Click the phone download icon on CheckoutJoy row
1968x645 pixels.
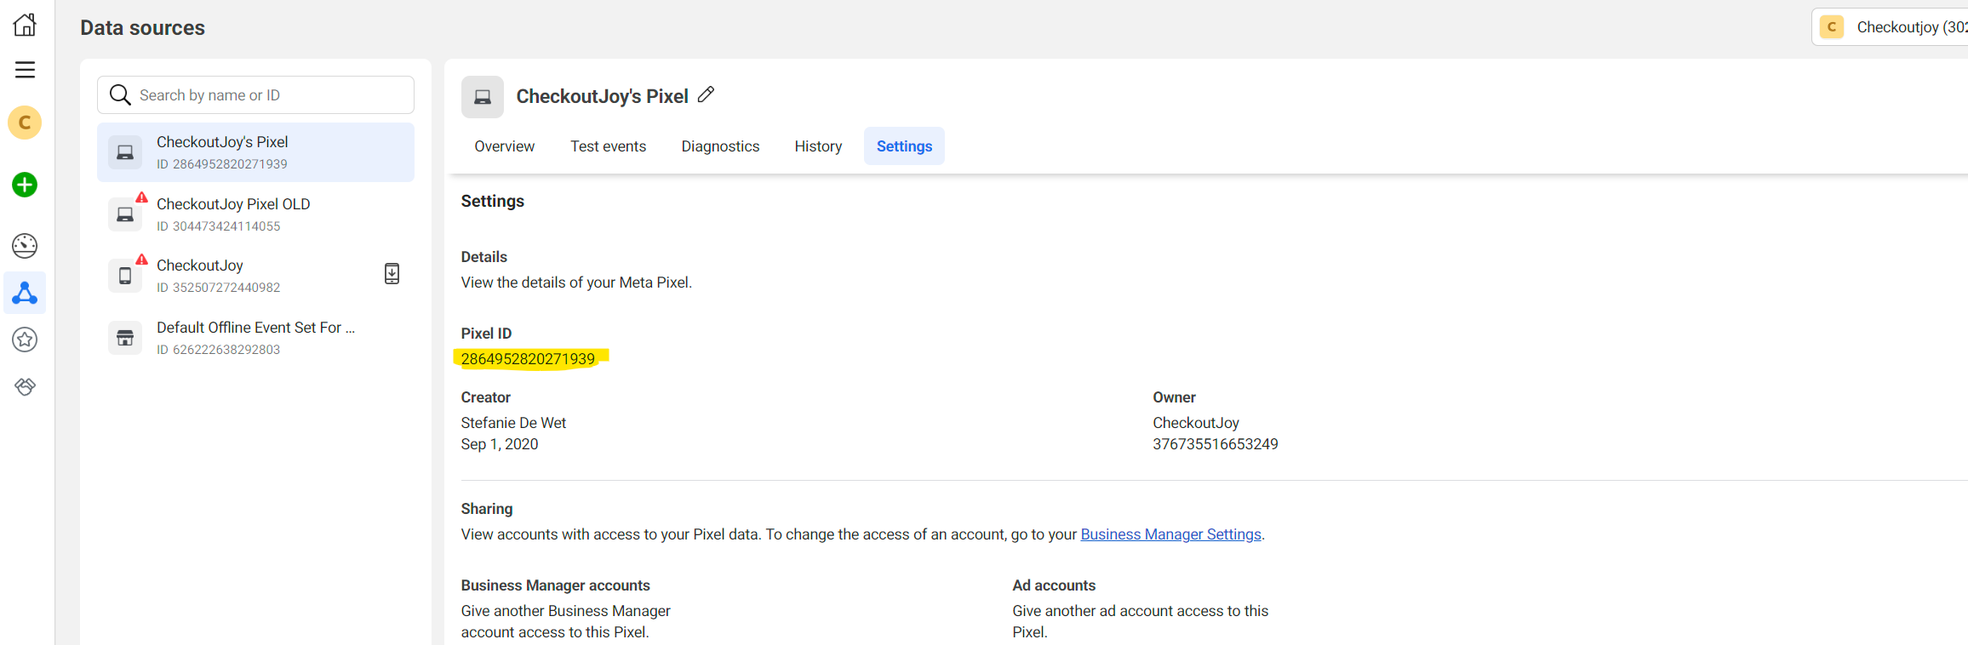point(392,273)
